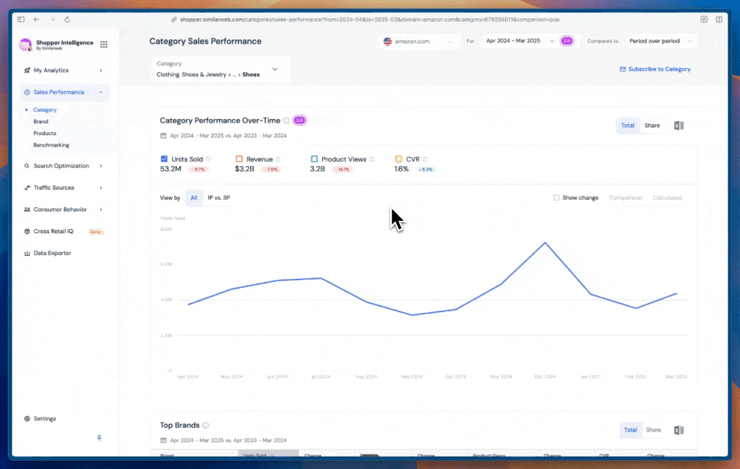The image size is (740, 469).
Task: Click the info icon next to Product Views
Action: [371, 158]
